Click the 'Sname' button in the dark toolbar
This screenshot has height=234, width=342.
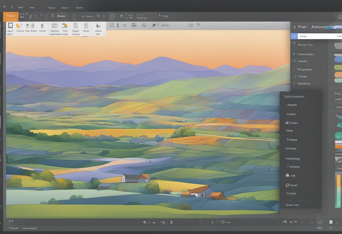pos(61,16)
